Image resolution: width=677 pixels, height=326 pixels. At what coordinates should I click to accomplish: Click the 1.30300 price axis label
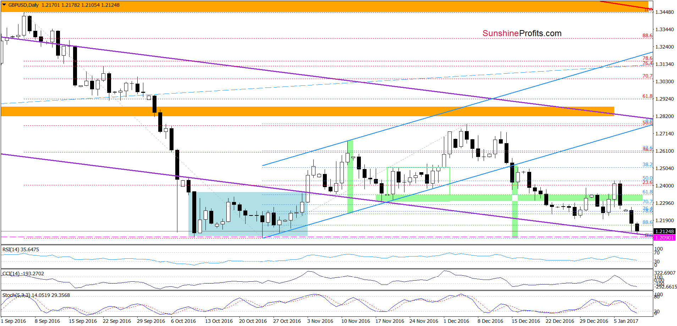click(664, 81)
